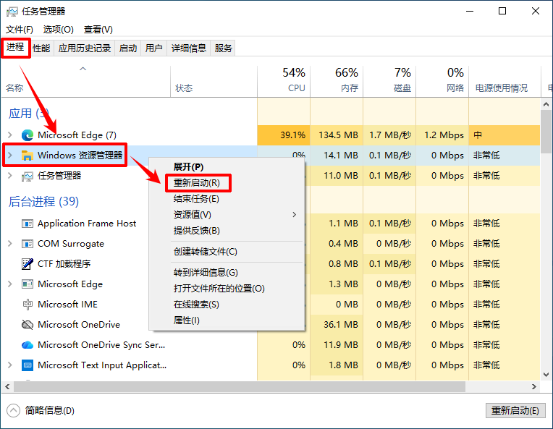Expand the background Microsoft Edge process

coord(10,284)
